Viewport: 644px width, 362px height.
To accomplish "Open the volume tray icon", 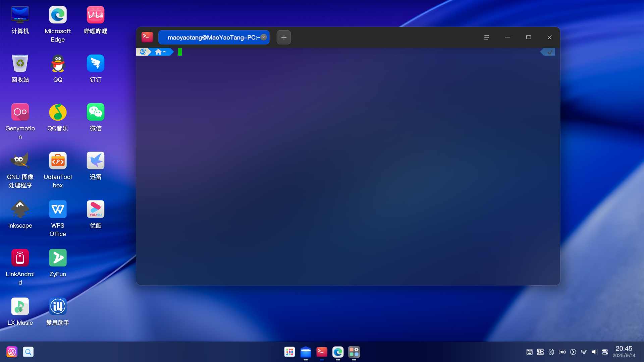I will [x=595, y=352].
